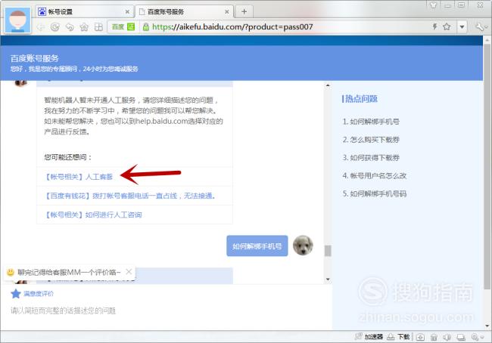Viewport: 492px width, 343px height.
Task: Click the user avatar in browser corner
Action: click(18, 20)
